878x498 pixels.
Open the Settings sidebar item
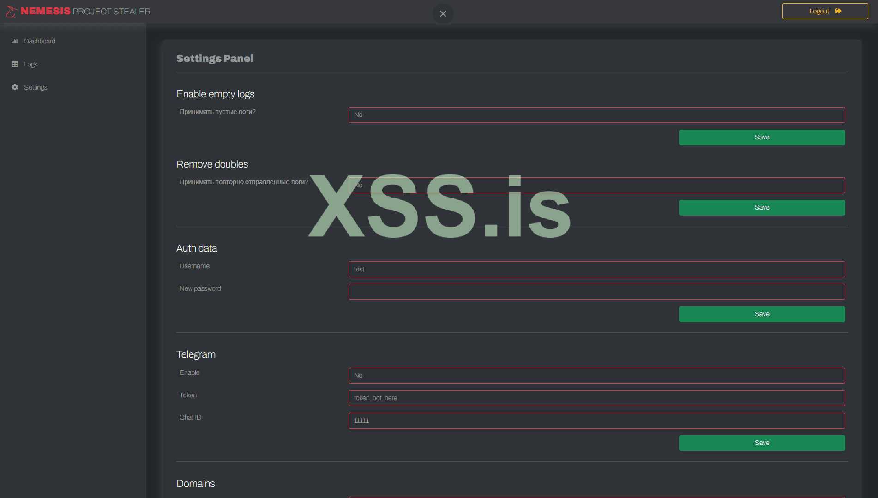(x=30, y=87)
